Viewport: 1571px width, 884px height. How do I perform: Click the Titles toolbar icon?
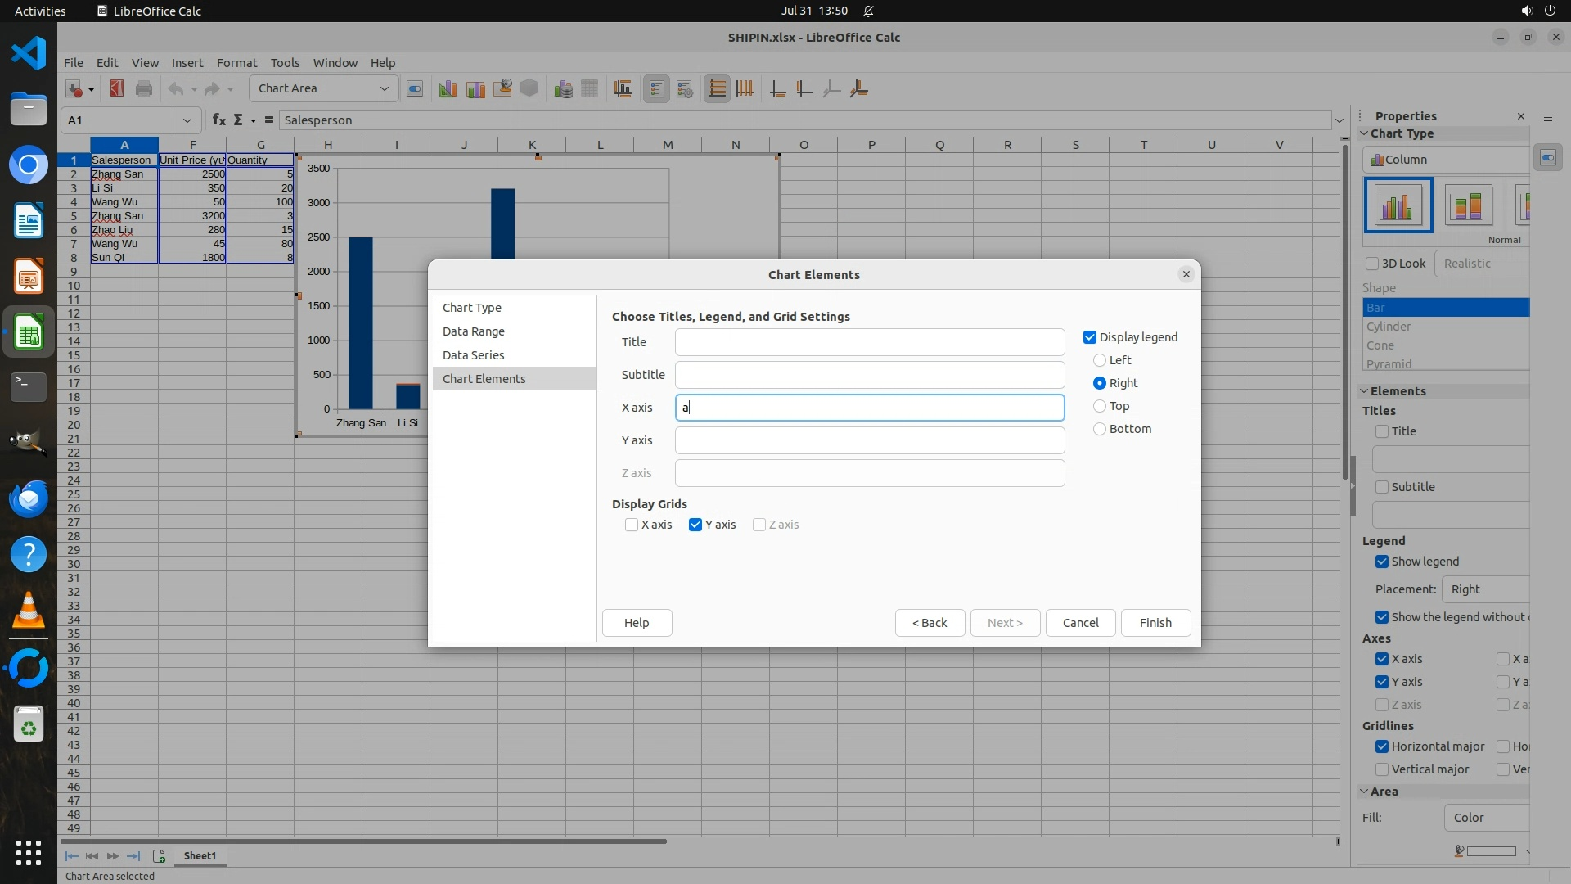tap(623, 89)
